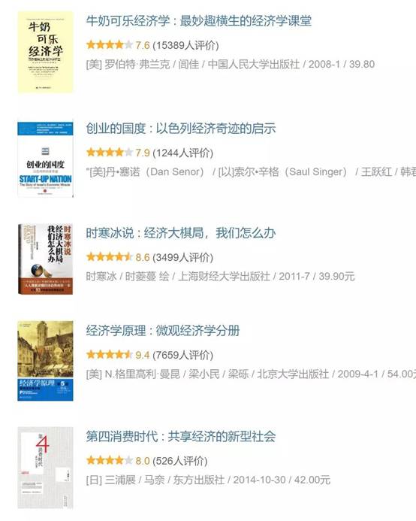Screen dimensions: 416x521
Task: Open 第四消费时代 book title link
Action: [x=181, y=436]
